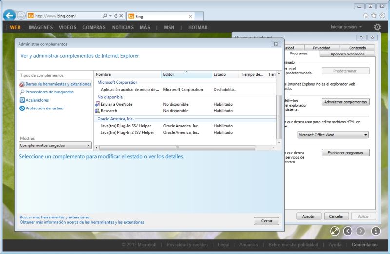Click the search magnifier in address bar

coord(105,16)
